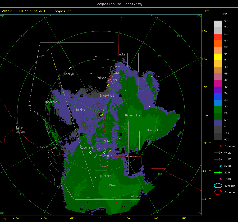Image resolution: width=238 pixels, height=222 pixels.
Task: Click the Ponoka city label
Action: (121, 54)
